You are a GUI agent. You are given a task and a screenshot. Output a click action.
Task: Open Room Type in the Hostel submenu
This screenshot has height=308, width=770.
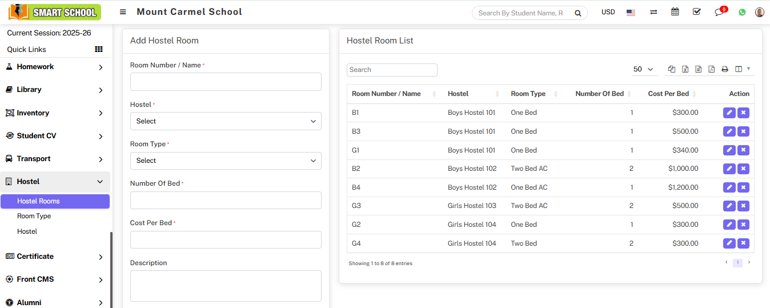click(x=34, y=216)
